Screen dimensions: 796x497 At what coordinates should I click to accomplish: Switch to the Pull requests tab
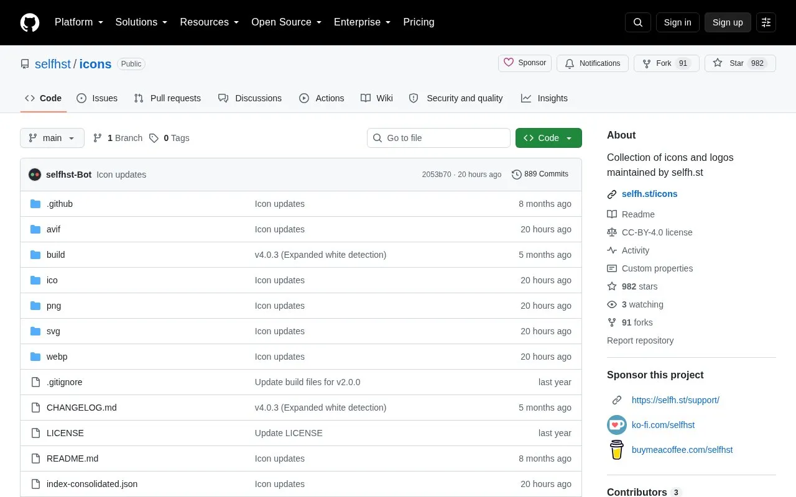pos(167,98)
